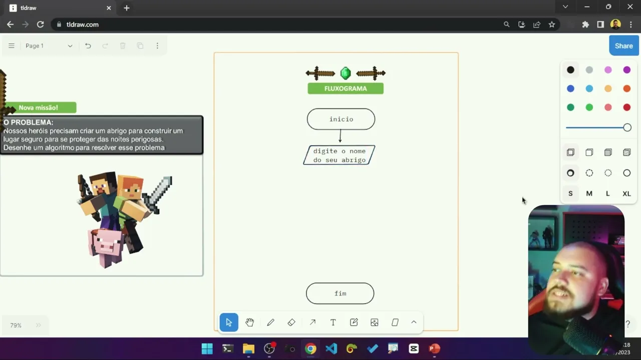The height and width of the screenshot is (360, 641).
Task: Pick the yellow color swatch
Action: [608, 88]
